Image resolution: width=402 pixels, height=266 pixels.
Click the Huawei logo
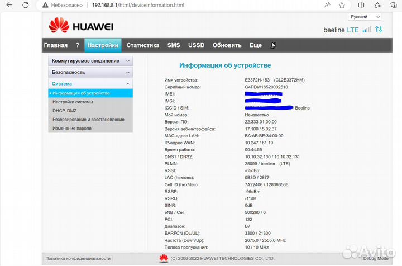[x=81, y=25]
